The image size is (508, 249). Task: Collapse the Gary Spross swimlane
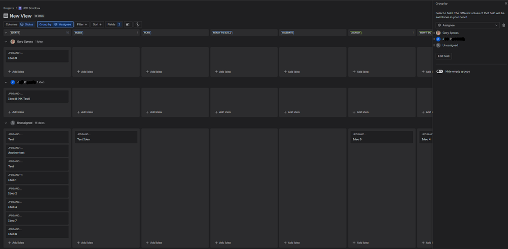(x=6, y=42)
